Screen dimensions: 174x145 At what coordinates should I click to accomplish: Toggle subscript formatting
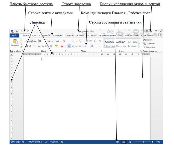coord(43,46)
